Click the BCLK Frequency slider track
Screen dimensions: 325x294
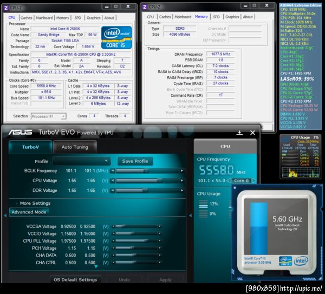click(147, 171)
